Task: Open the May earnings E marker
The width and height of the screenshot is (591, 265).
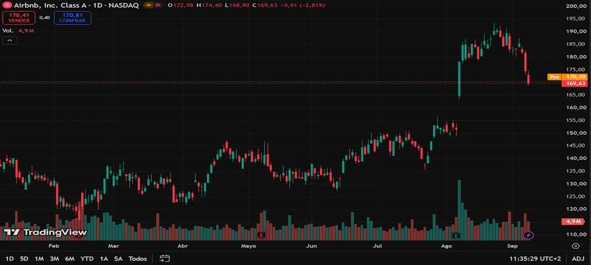Action: [261, 235]
